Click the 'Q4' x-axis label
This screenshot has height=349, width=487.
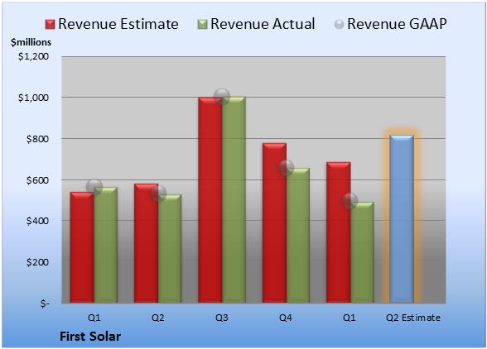[x=286, y=318]
